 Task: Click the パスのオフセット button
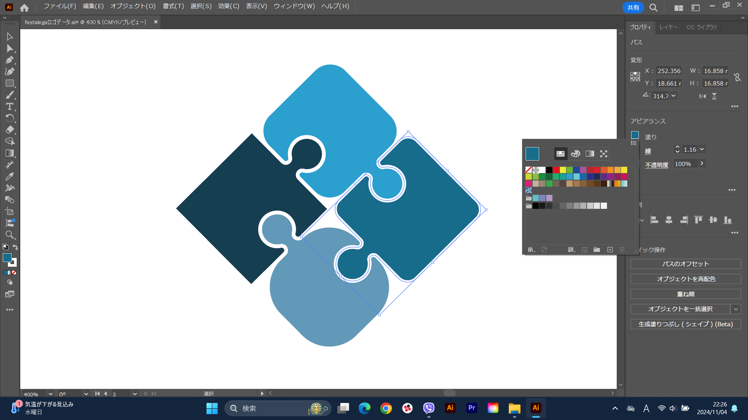tap(685, 264)
